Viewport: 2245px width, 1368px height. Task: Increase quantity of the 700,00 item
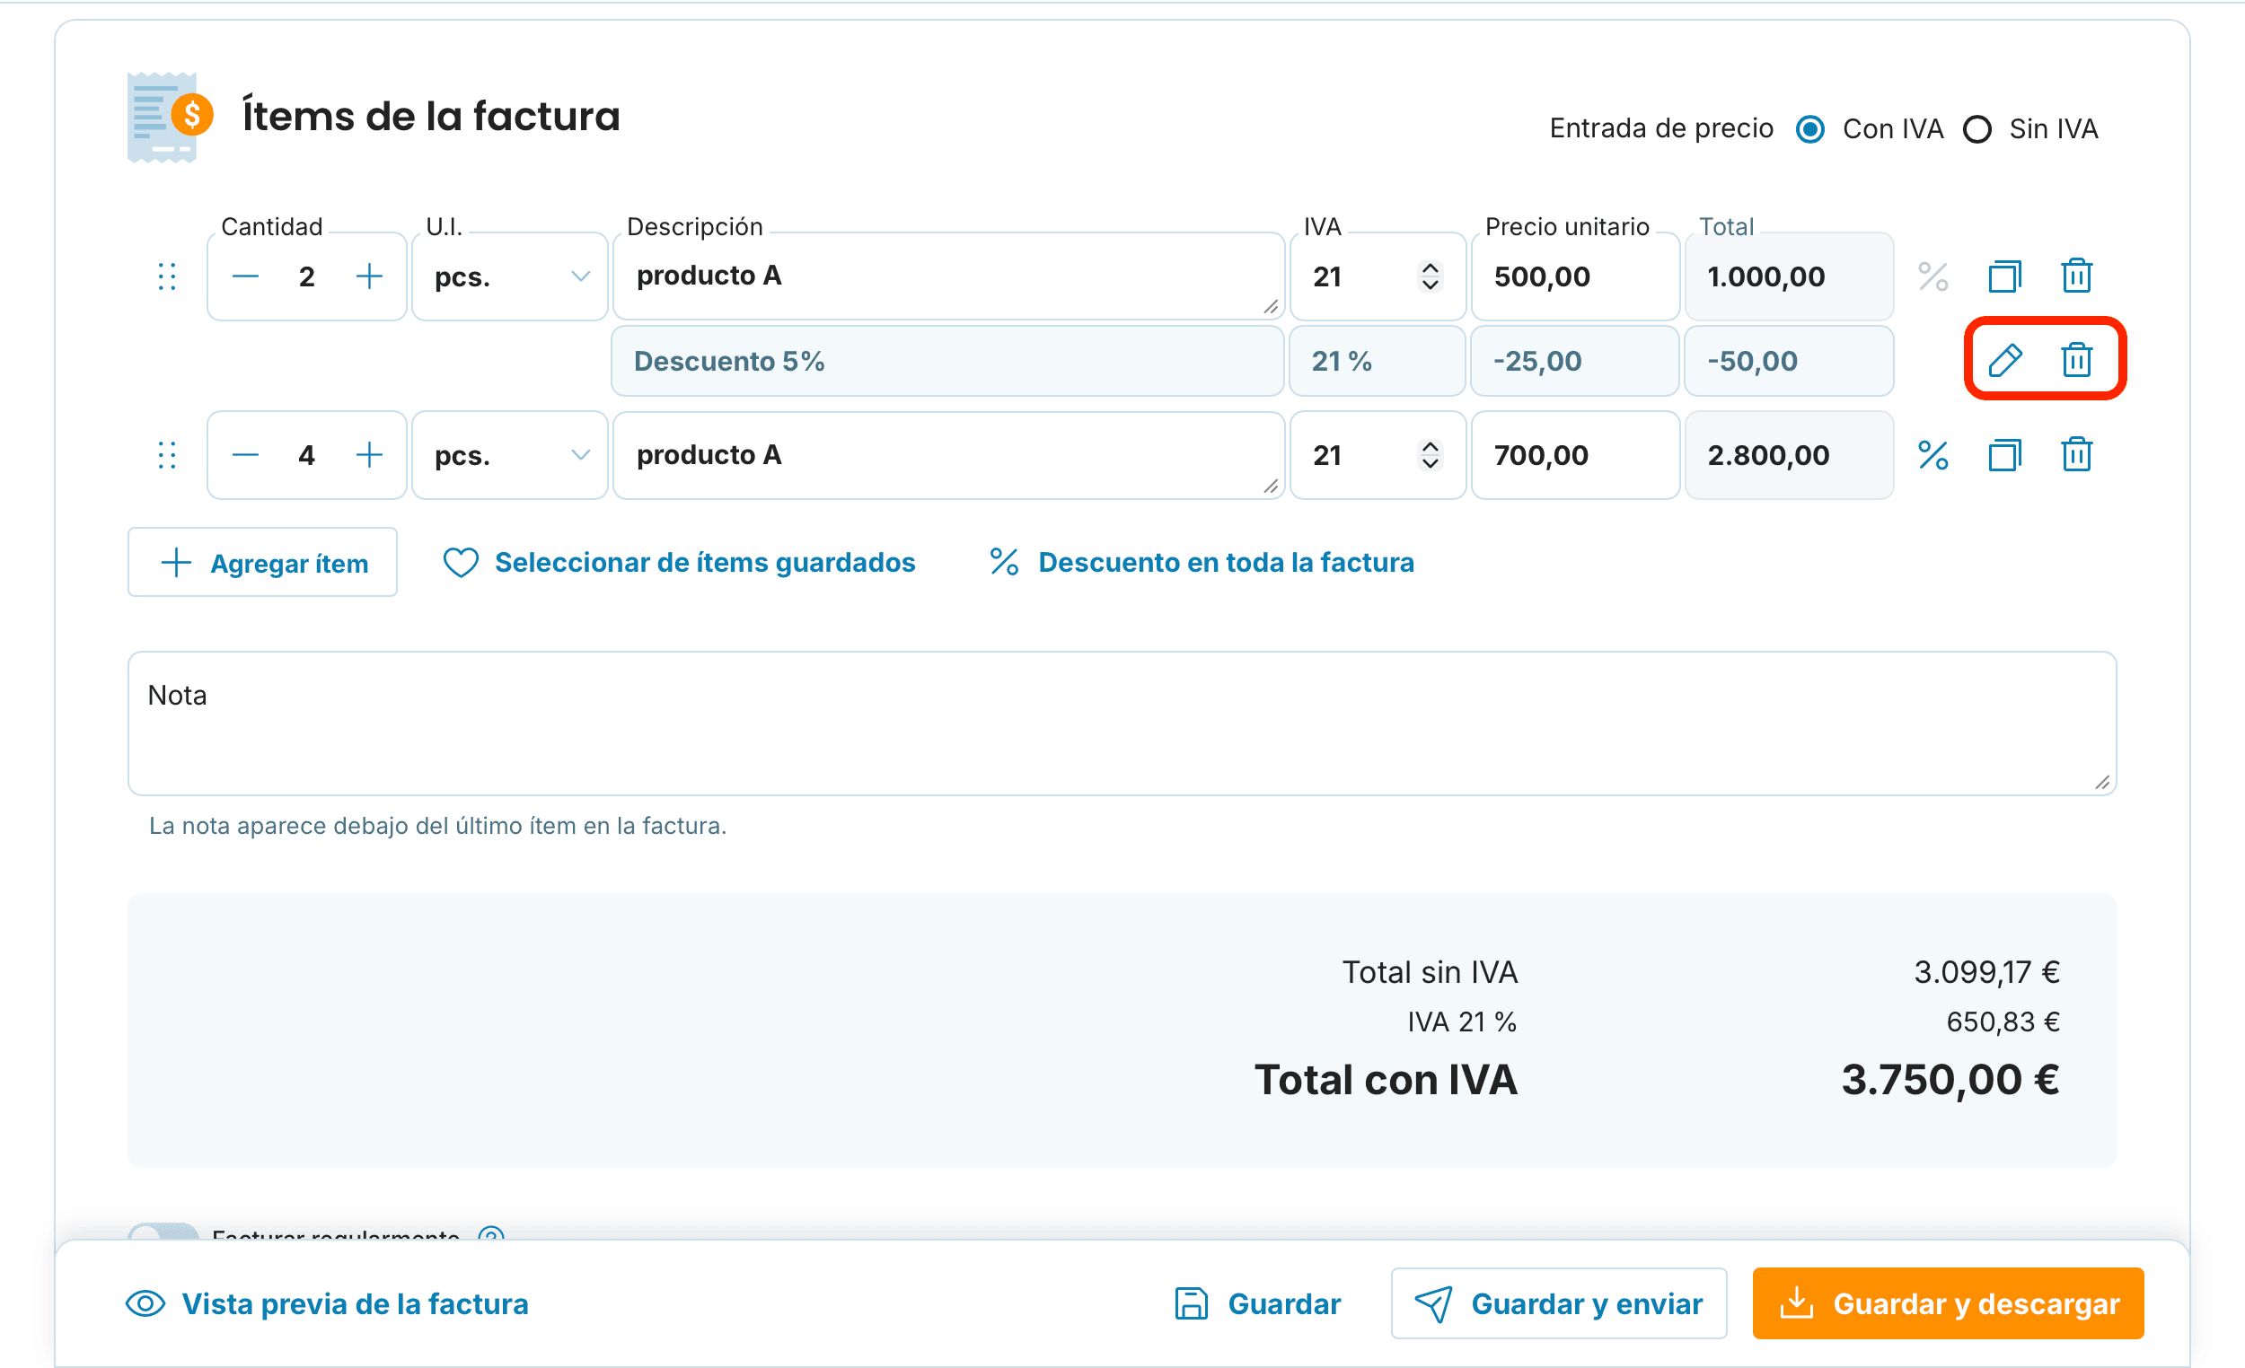point(369,454)
